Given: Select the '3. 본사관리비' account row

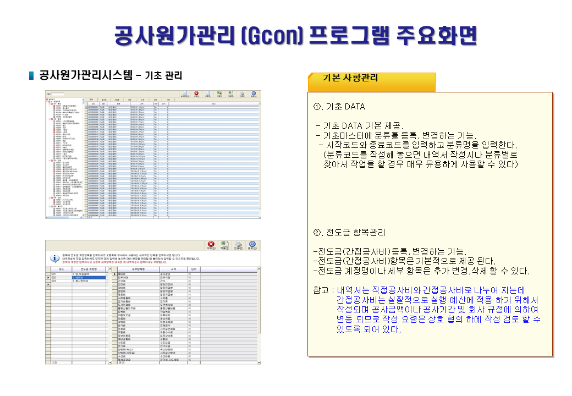Looking at the screenshot, I should (88, 282).
